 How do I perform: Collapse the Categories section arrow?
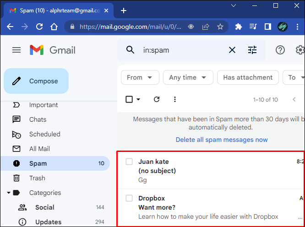[x=9, y=193]
